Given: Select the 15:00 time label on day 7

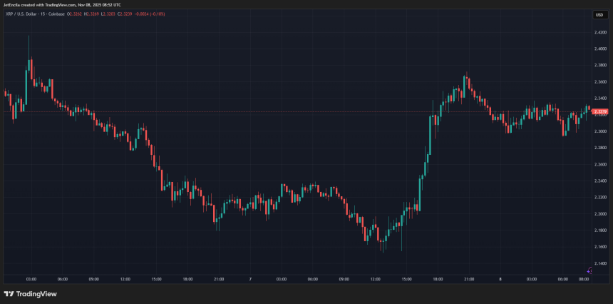Looking at the screenshot, I should click(406, 279).
